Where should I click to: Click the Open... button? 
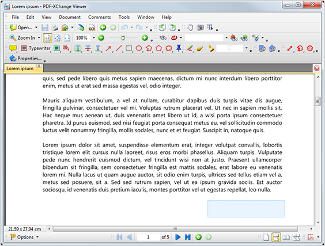pyautogui.click(x=21, y=27)
